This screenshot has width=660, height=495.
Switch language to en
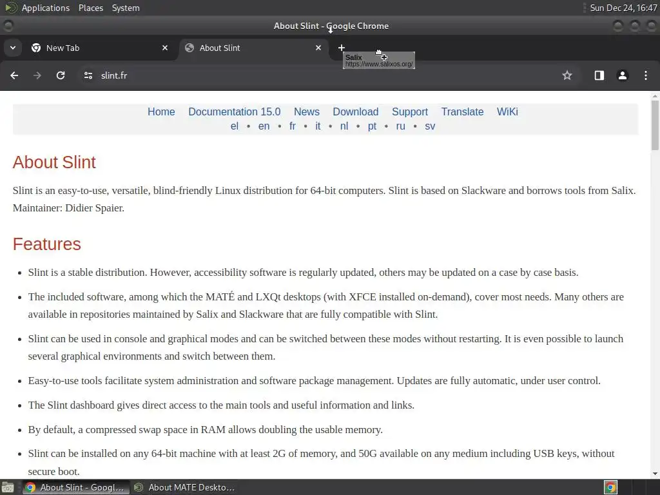pos(264,126)
